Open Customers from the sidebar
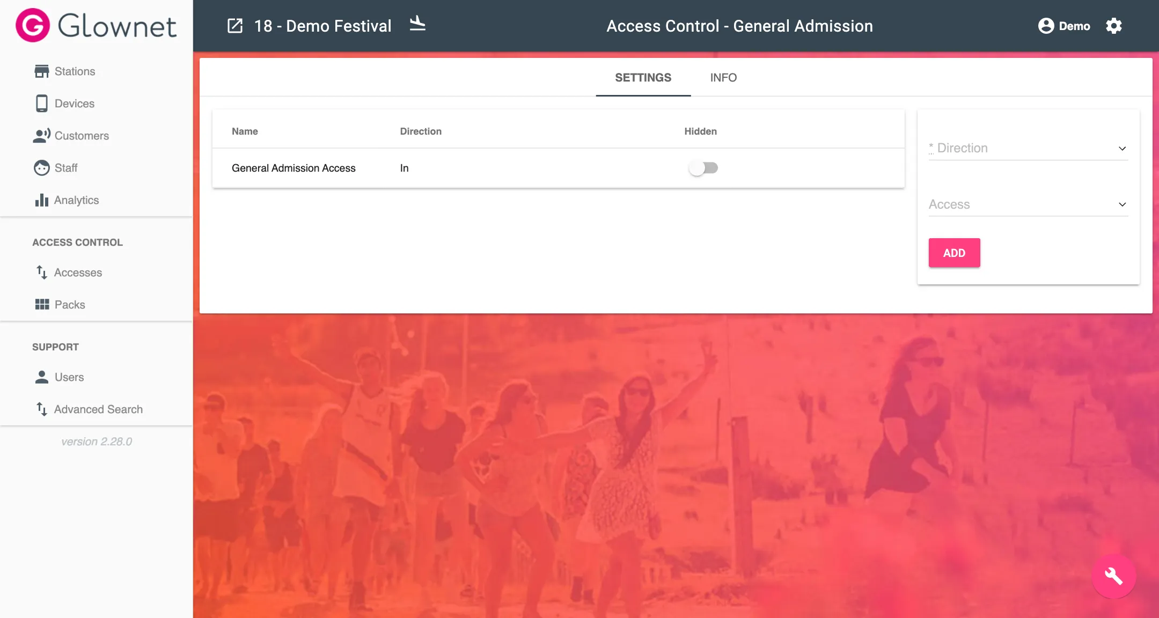This screenshot has width=1159, height=618. click(82, 136)
